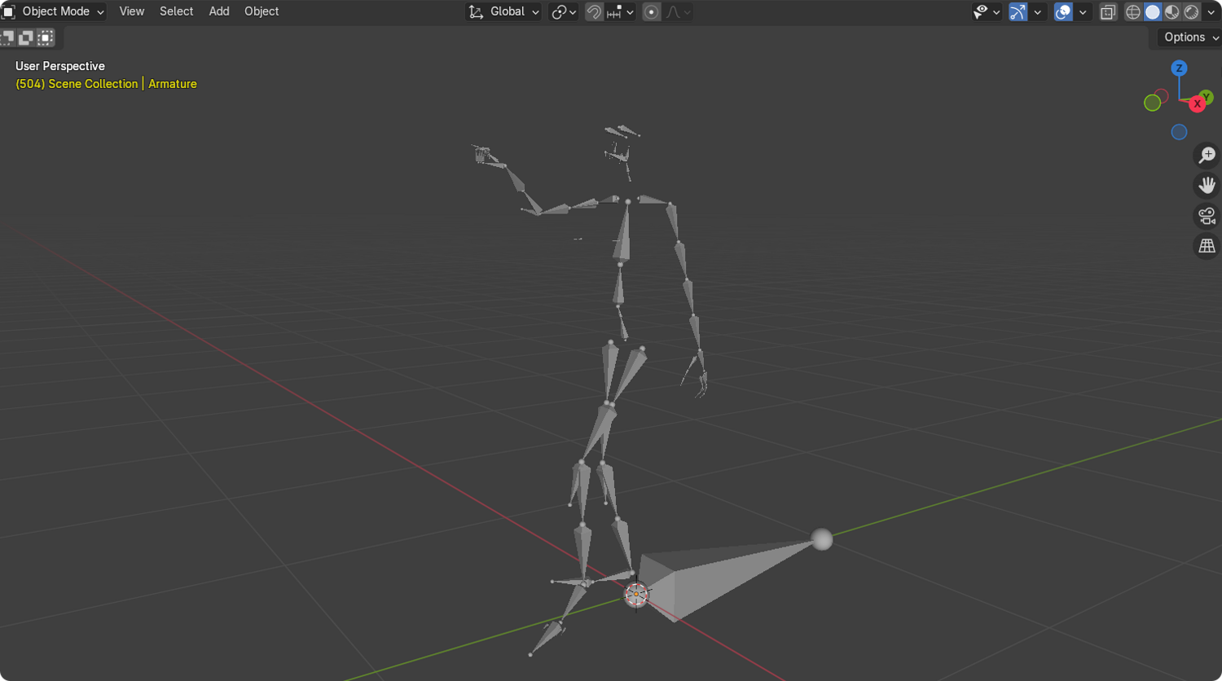Open the Options dropdown
Viewport: 1222px width, 681px height.
[x=1189, y=37]
